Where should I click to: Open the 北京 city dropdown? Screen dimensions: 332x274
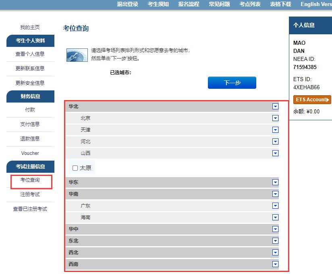(x=275, y=118)
